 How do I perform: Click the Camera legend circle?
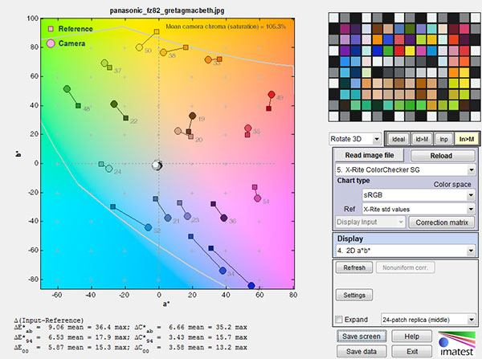pyautogui.click(x=51, y=43)
